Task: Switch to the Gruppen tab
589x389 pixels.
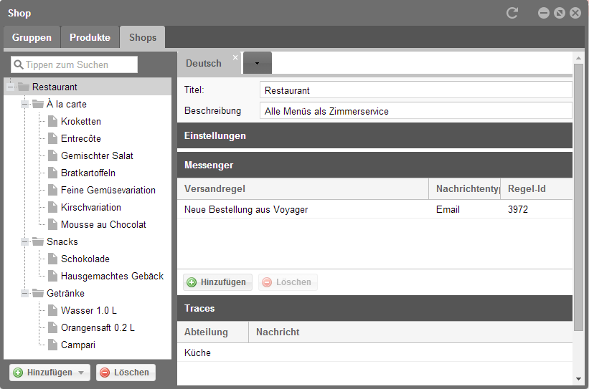Action: point(32,37)
